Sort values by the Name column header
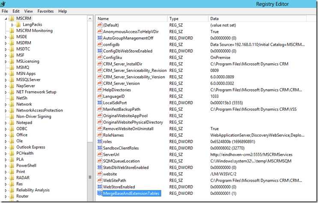 point(132,19)
